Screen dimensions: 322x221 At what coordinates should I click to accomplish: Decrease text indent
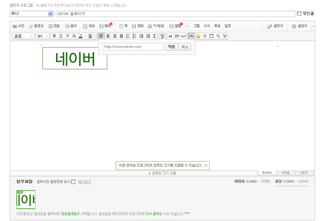[x=141, y=36]
